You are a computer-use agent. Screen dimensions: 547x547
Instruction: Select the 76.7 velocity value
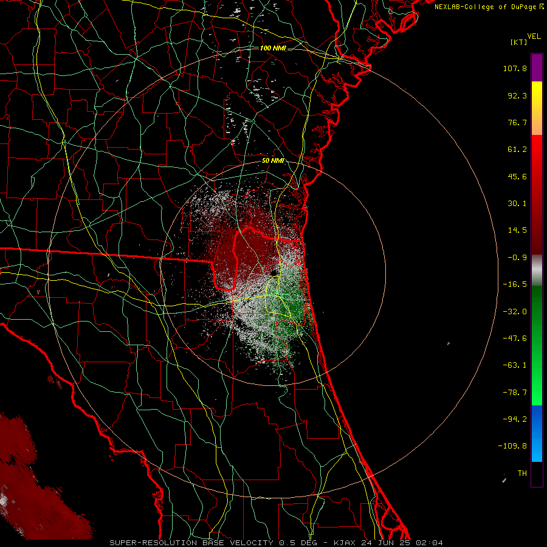[x=517, y=122]
